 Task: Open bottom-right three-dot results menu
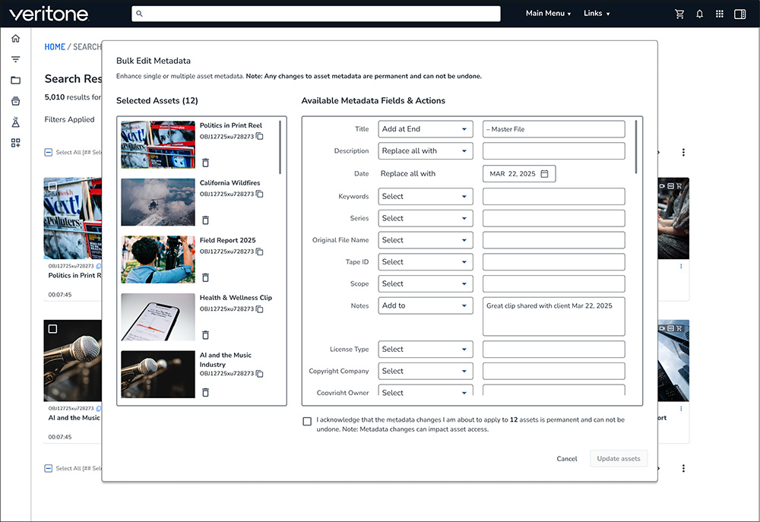(x=683, y=468)
